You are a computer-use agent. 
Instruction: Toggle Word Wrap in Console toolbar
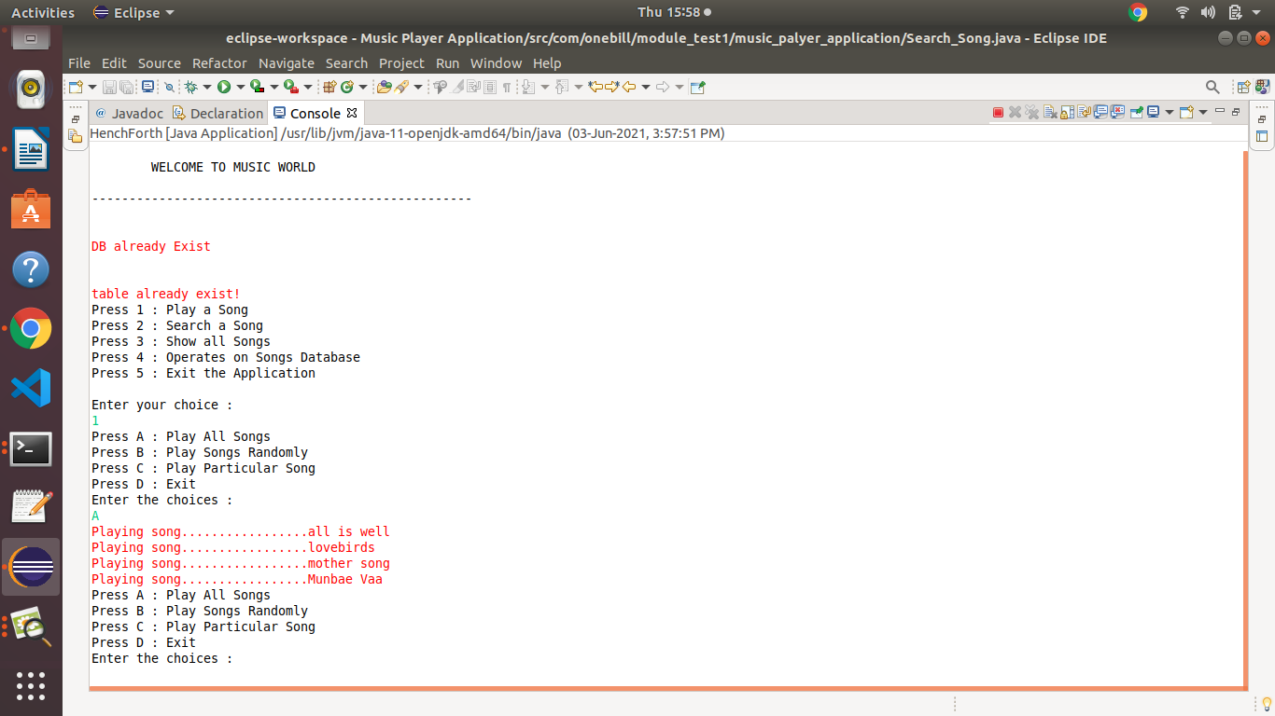click(x=1084, y=113)
